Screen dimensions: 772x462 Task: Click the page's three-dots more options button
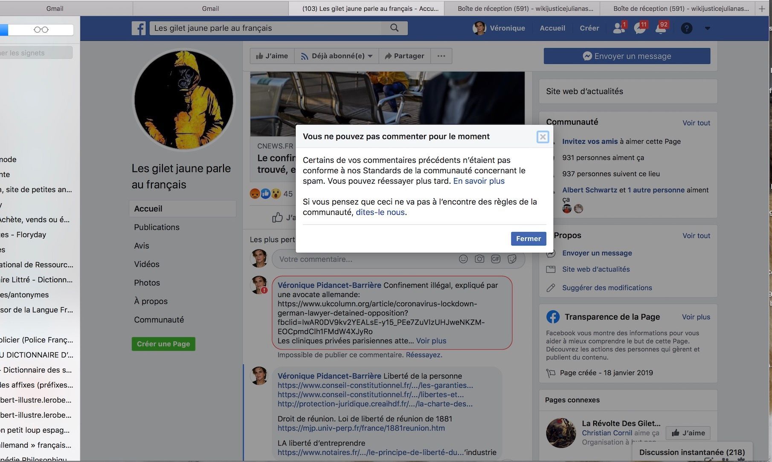441,56
